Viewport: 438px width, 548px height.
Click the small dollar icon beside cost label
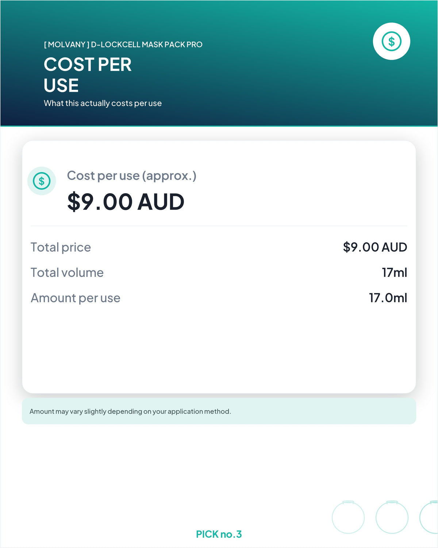42,181
